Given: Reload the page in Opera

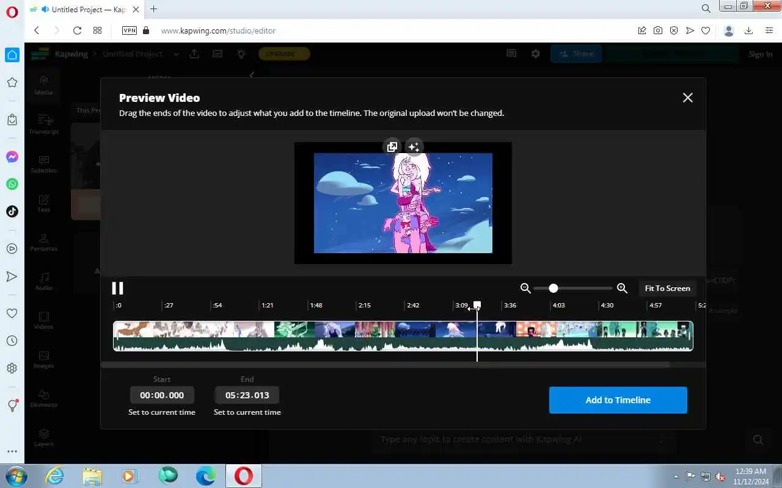Looking at the screenshot, I should 77,30.
